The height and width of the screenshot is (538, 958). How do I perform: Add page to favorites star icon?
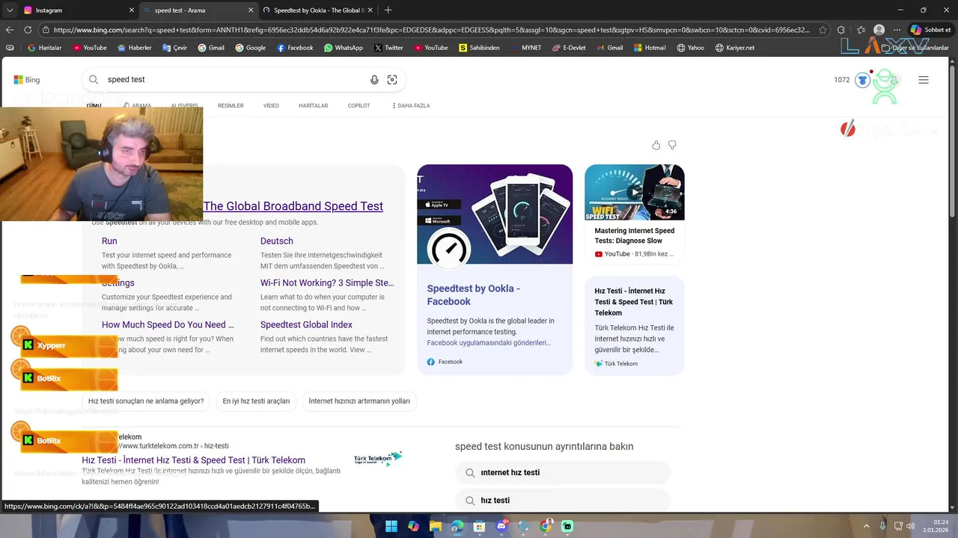pos(823,30)
